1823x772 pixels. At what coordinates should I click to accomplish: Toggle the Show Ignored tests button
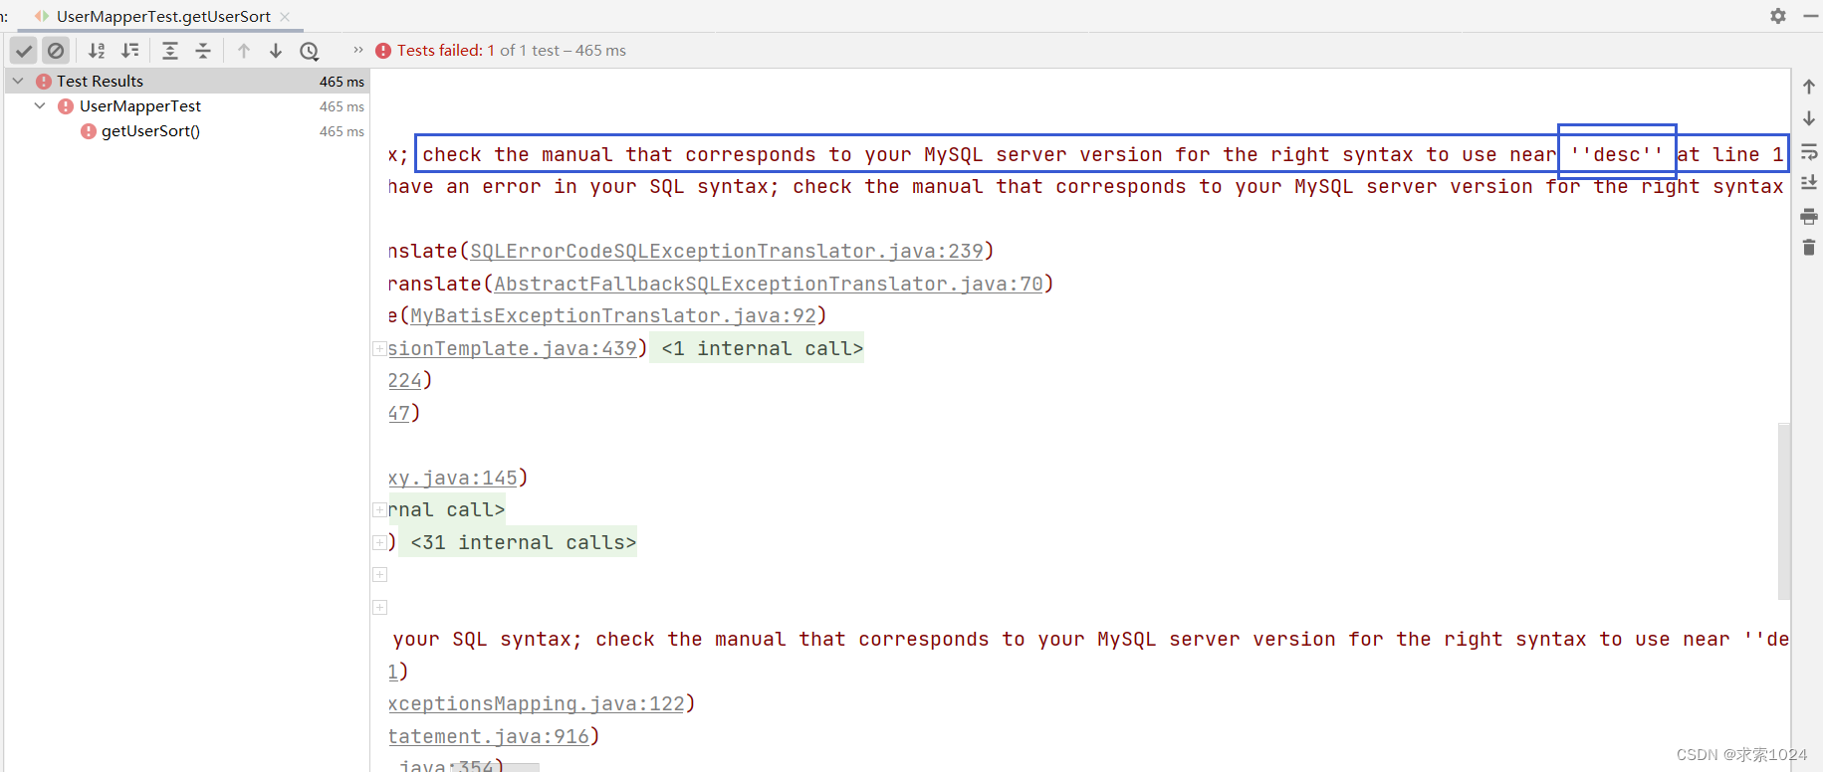57,51
